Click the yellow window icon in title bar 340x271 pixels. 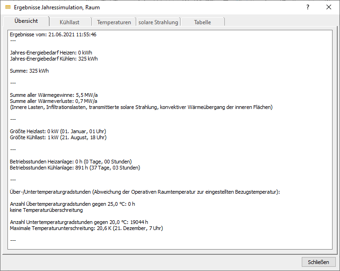[x=8, y=7]
